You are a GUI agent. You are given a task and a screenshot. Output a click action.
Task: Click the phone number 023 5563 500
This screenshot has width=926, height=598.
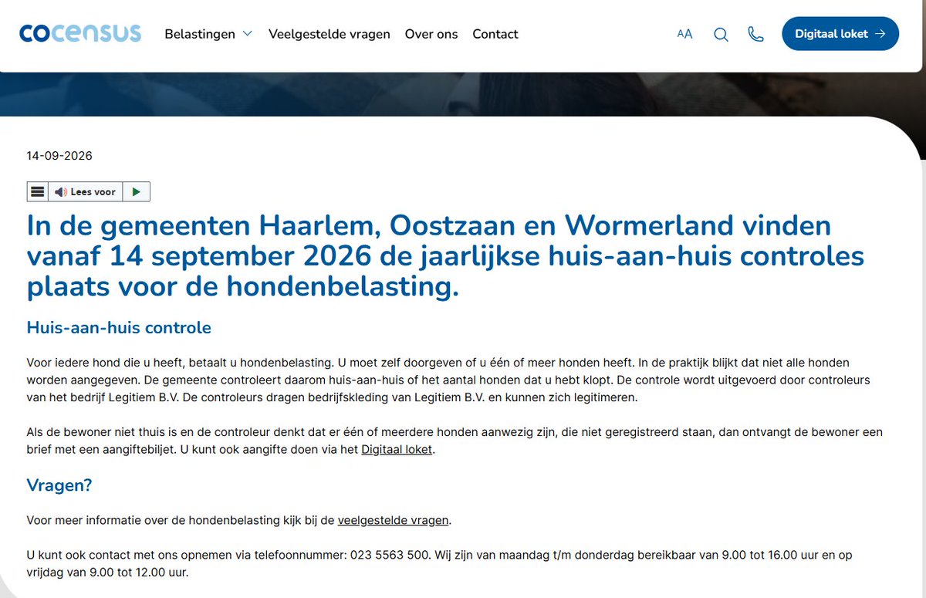pos(390,556)
